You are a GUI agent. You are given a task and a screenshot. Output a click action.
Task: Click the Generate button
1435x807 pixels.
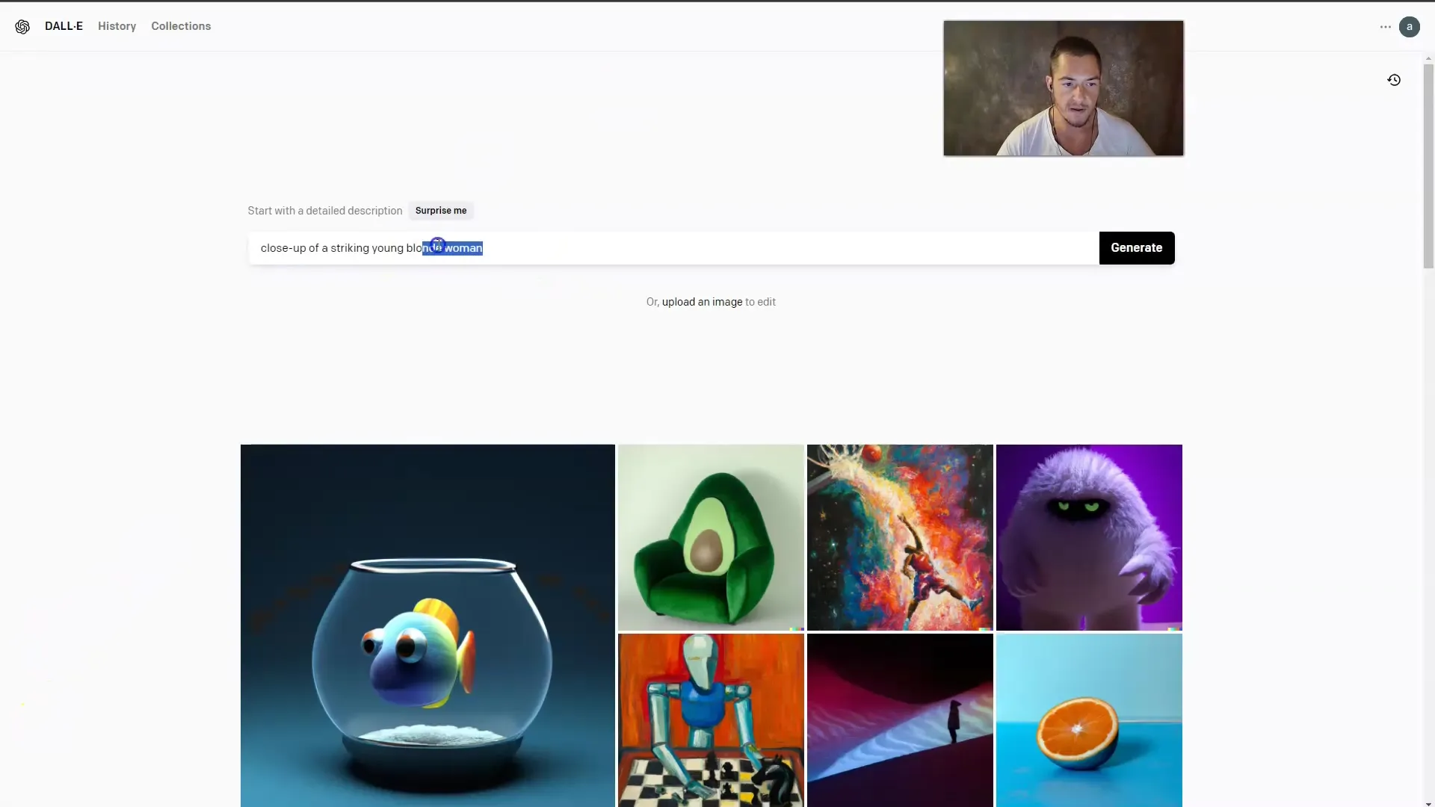click(1135, 247)
